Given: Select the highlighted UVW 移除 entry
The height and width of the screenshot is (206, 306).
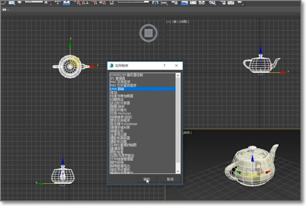Looking at the screenshot, I should click(143, 89).
